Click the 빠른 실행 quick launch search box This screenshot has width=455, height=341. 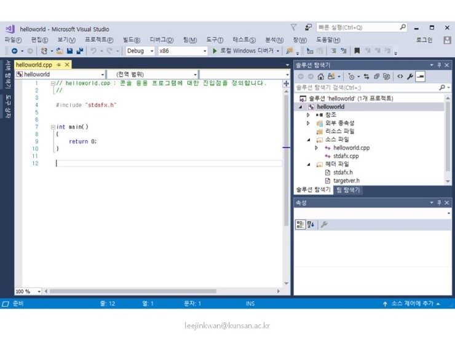tap(362, 28)
